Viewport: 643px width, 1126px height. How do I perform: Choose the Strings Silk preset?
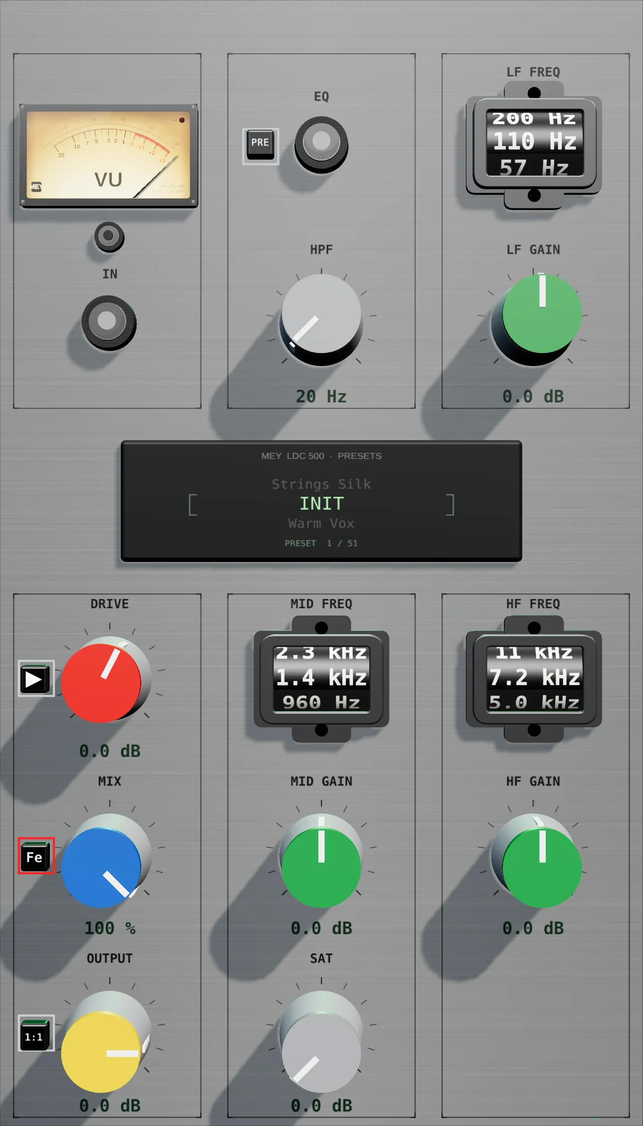pos(321,484)
